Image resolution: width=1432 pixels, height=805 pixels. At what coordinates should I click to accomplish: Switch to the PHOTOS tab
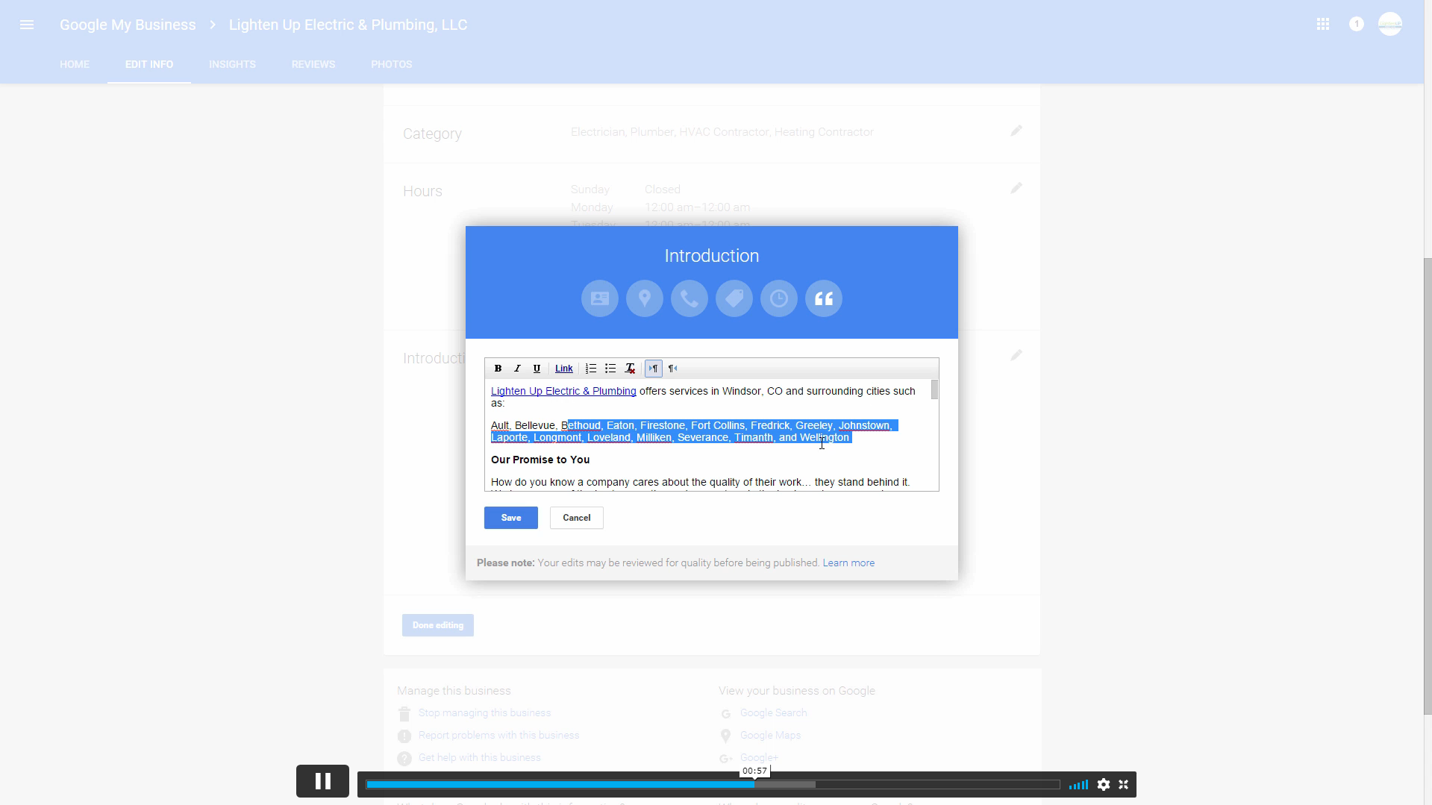point(392,64)
